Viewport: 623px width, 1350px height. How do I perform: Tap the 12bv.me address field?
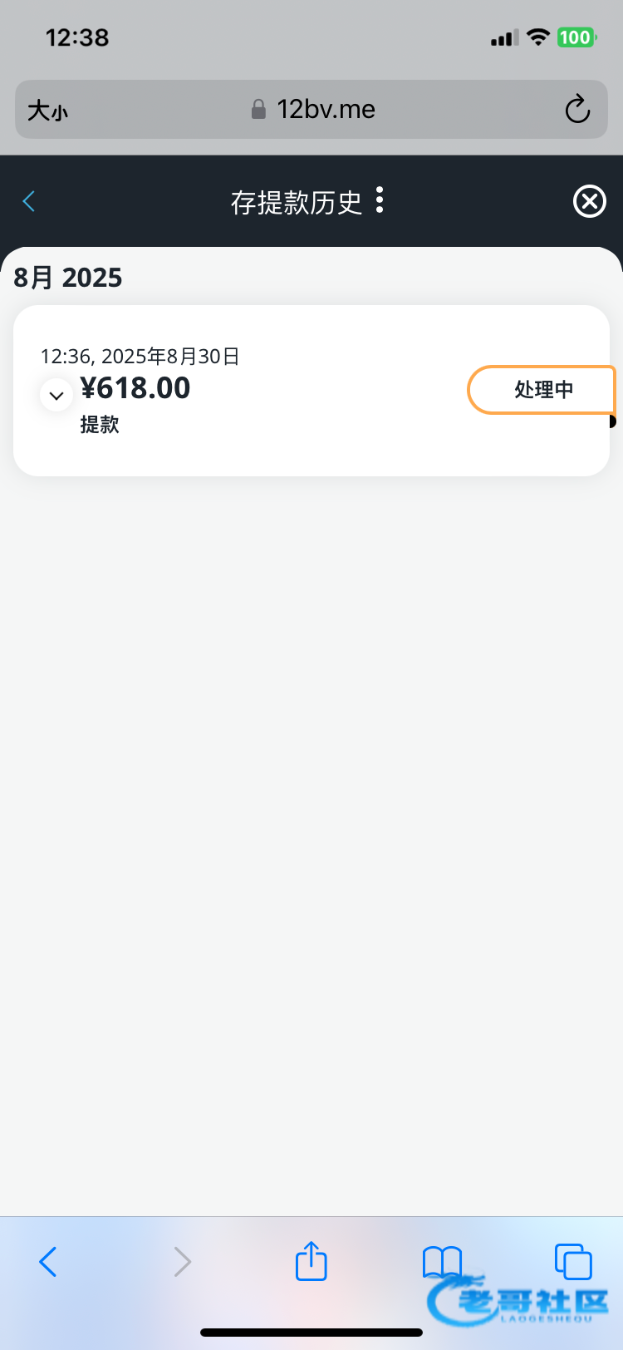click(326, 110)
